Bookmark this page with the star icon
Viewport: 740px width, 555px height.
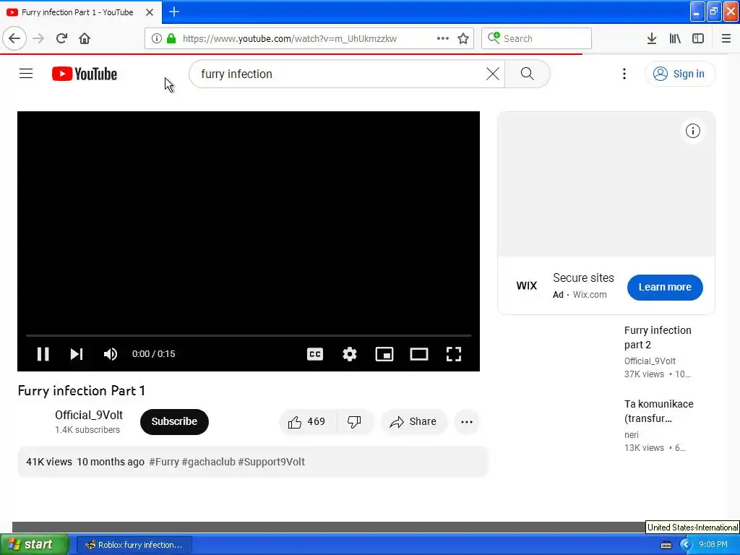pos(463,38)
